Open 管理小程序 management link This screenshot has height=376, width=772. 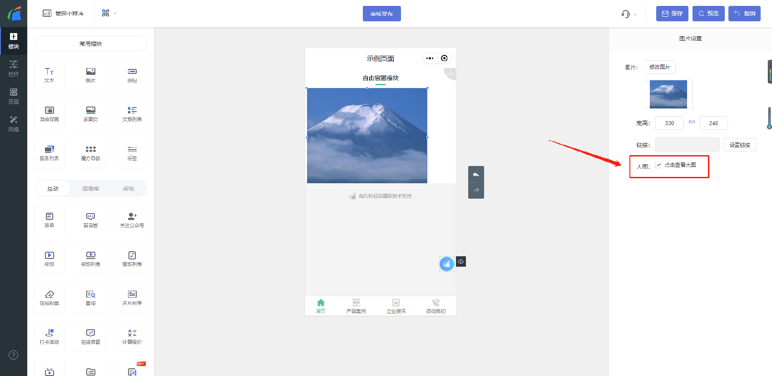[x=63, y=14]
